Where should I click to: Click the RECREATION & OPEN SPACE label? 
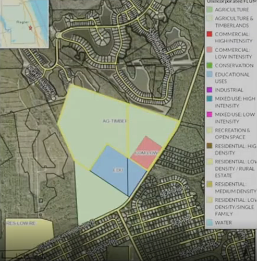(x=232, y=134)
